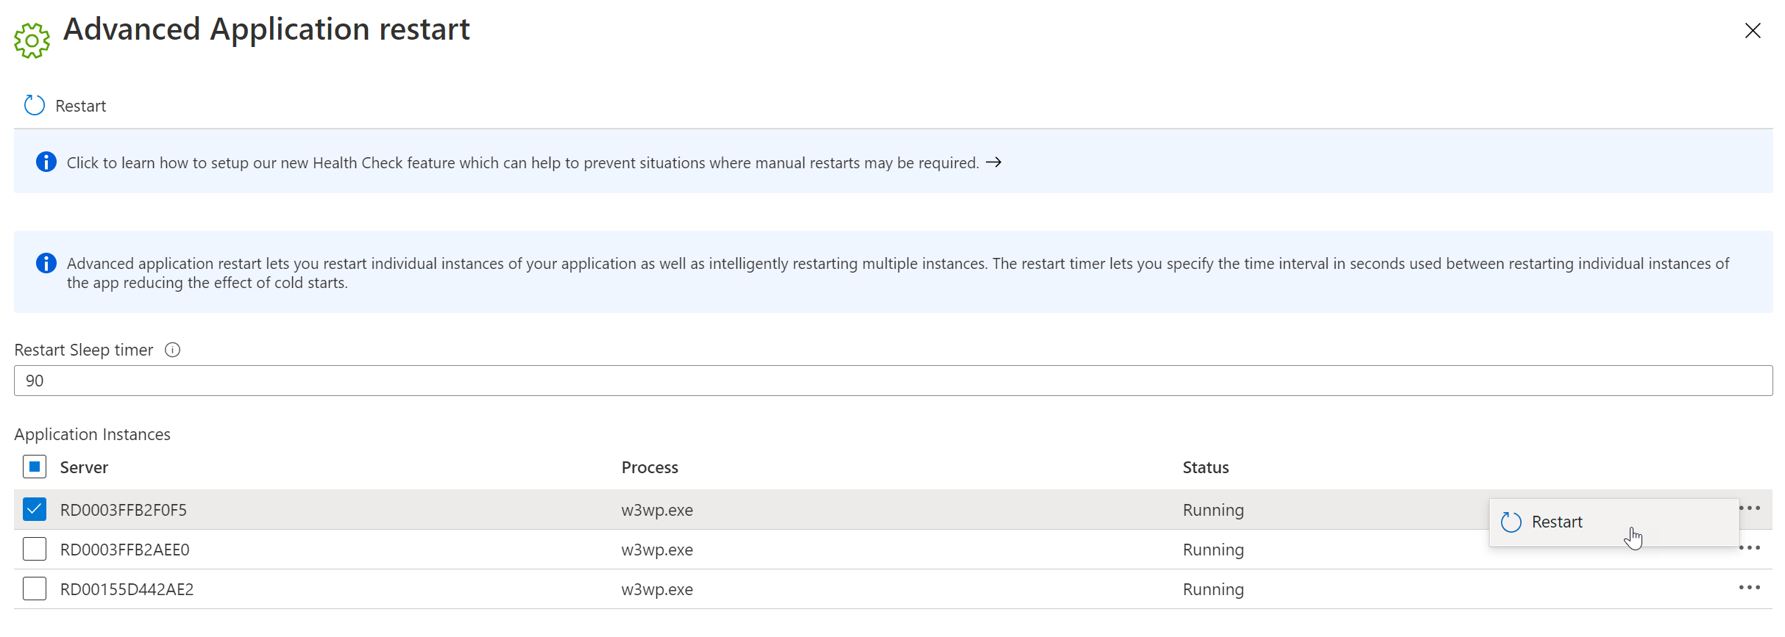Image resolution: width=1785 pixels, height=637 pixels.
Task: Click the Restart toolbar button at top
Action: pos(65,106)
